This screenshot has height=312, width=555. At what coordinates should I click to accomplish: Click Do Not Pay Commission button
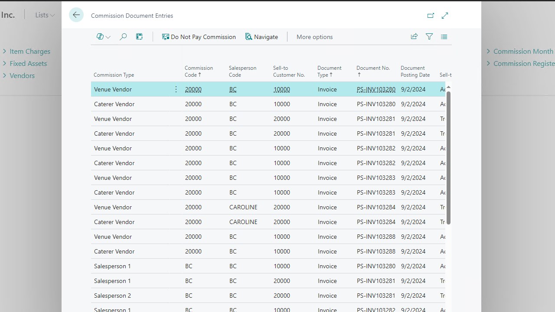tap(199, 37)
